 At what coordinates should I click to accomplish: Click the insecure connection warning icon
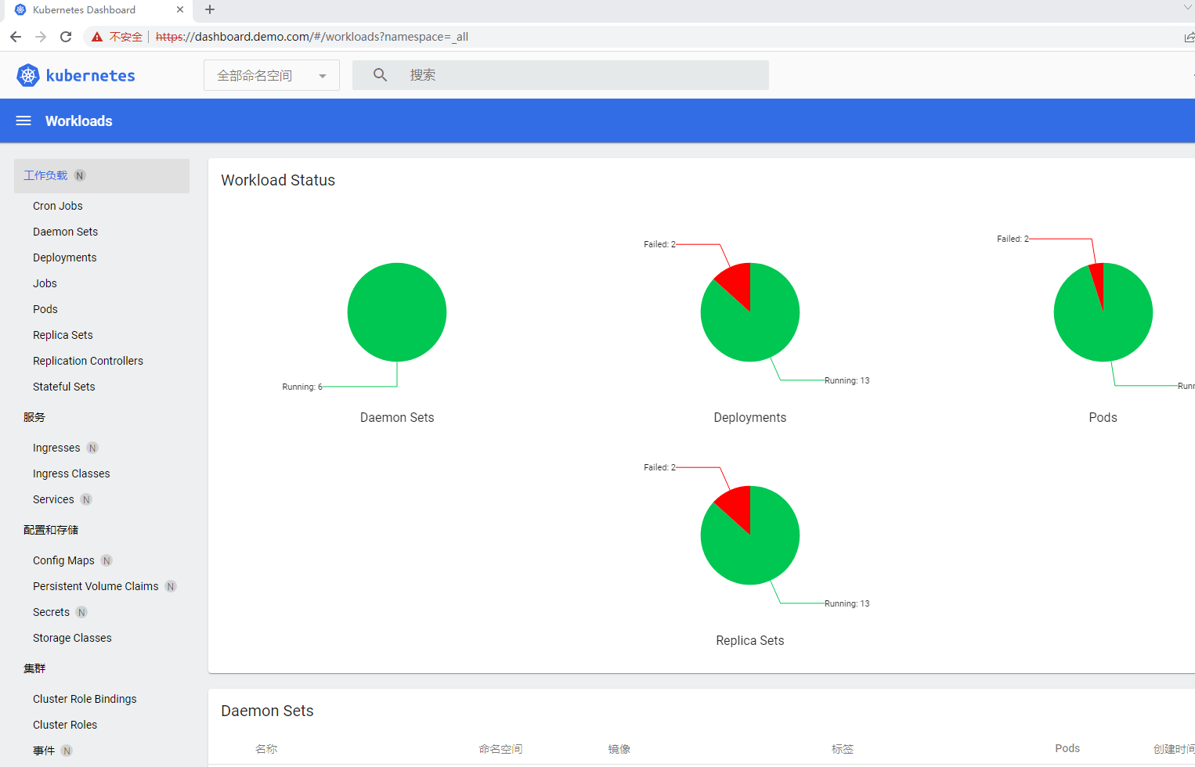tap(97, 37)
